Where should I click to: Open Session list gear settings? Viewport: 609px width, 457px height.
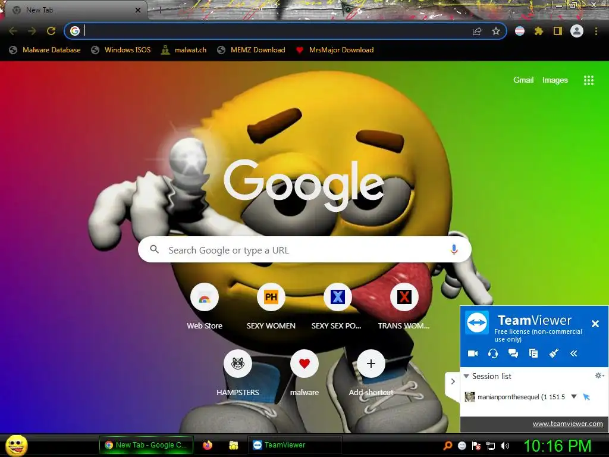[x=599, y=375]
